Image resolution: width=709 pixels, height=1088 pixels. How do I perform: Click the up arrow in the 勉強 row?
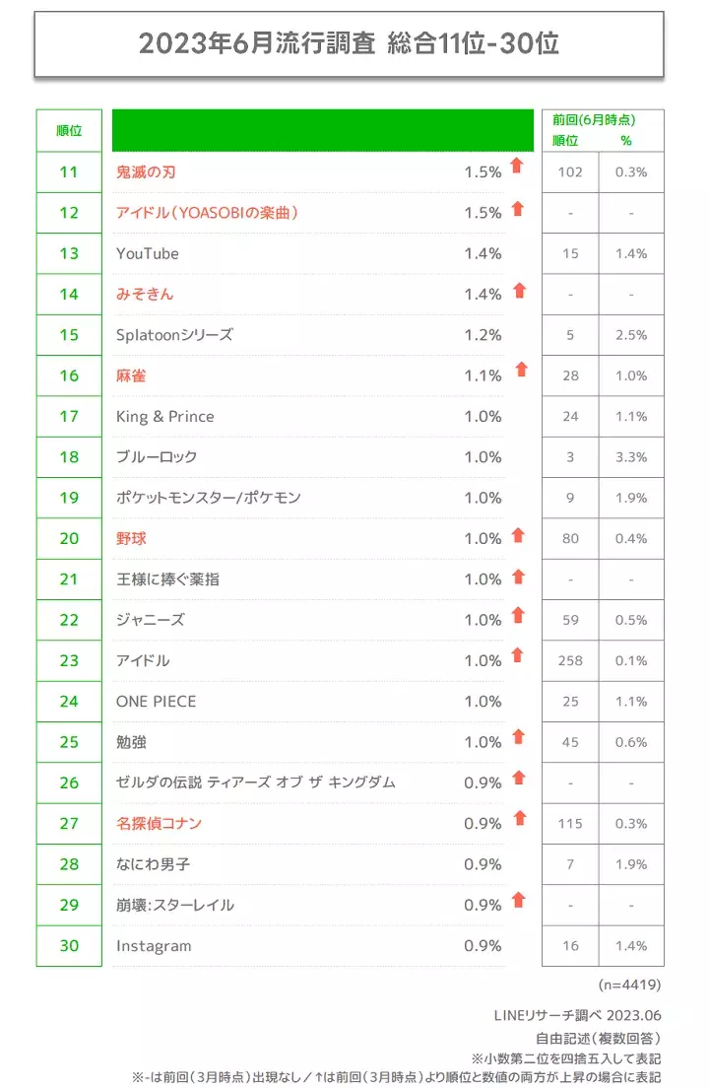click(x=519, y=737)
